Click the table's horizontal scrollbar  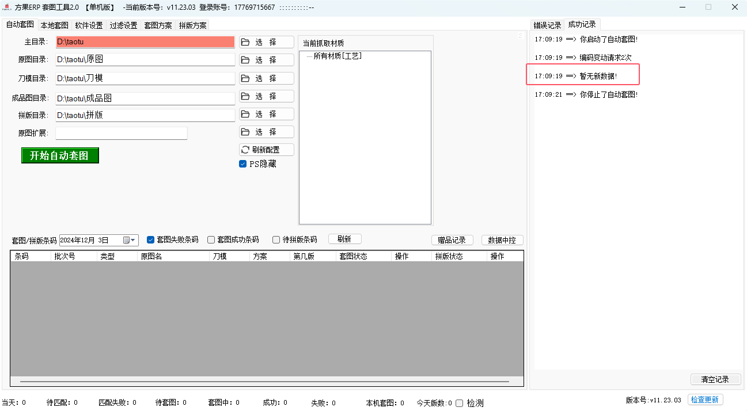click(x=265, y=381)
